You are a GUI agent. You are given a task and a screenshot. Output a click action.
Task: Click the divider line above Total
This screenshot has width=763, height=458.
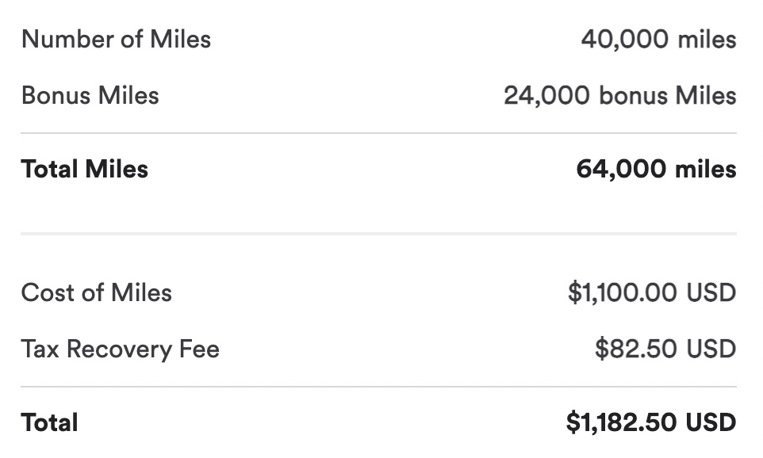[x=378, y=387]
